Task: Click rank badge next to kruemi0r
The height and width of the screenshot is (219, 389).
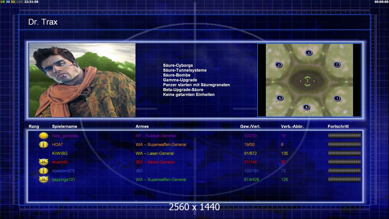Action: 43,162
